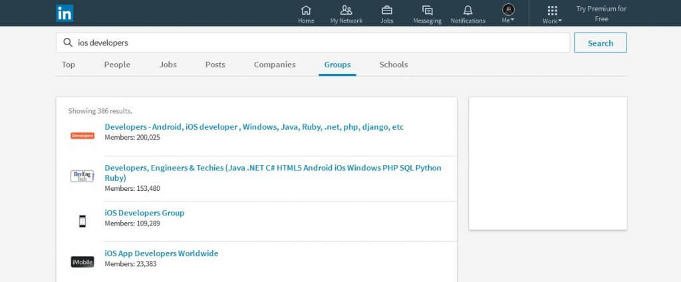Open Try Premium for Free link
Viewport: 681px width, 282px height.
coord(601,13)
